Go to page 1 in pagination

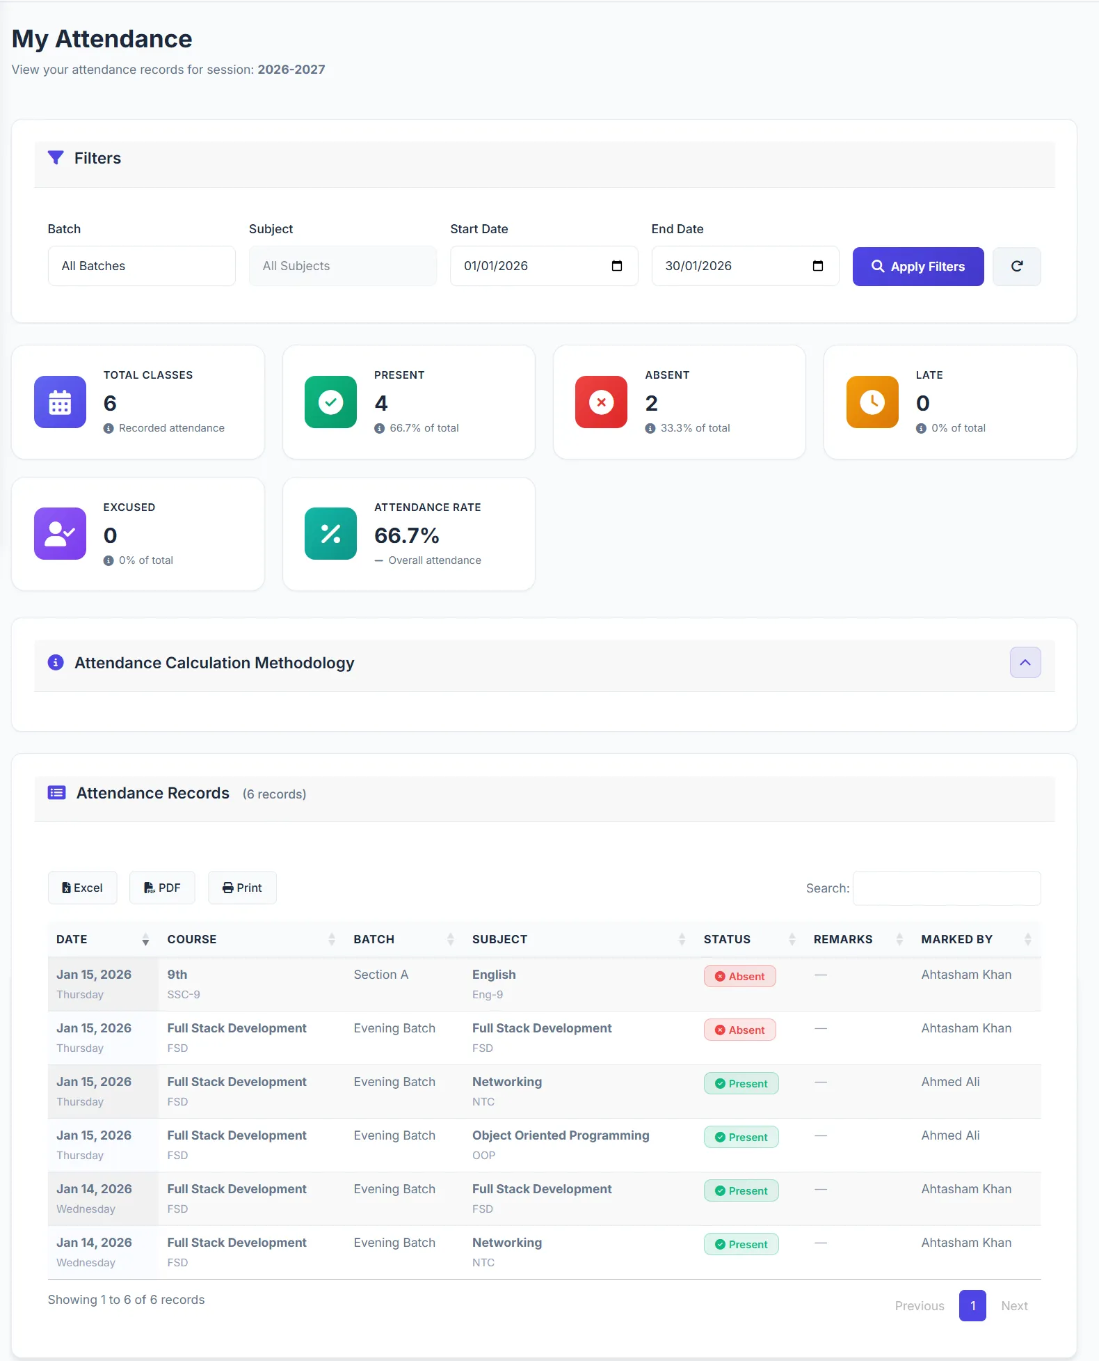tap(972, 1306)
